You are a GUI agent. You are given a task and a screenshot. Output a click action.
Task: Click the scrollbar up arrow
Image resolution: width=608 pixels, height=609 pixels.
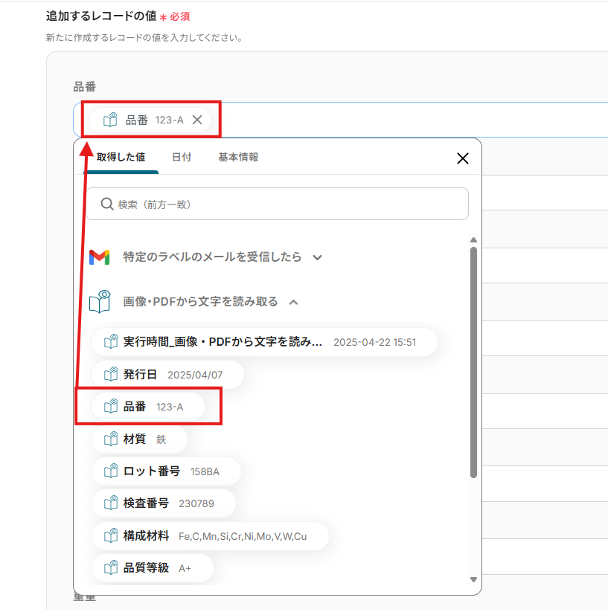pos(473,240)
